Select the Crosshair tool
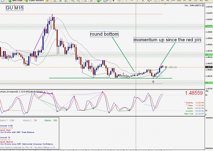The image size is (213, 151). (119, 1)
